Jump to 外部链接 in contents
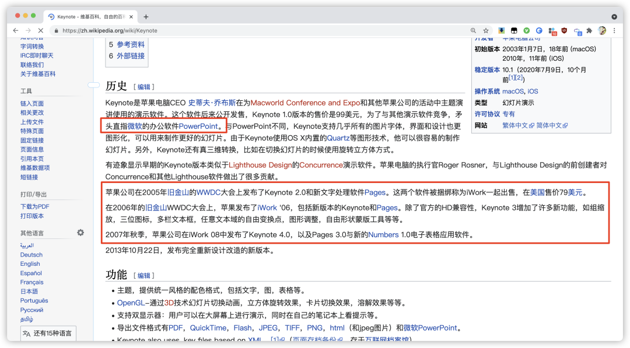630x348 pixels. point(131,56)
